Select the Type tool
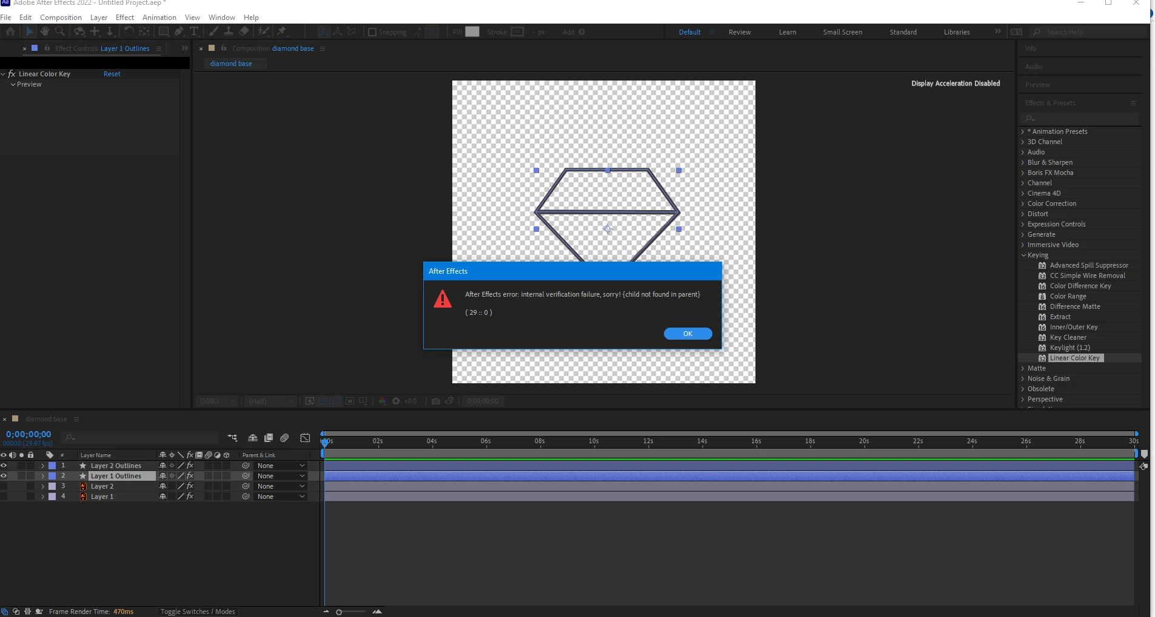 [x=194, y=31]
